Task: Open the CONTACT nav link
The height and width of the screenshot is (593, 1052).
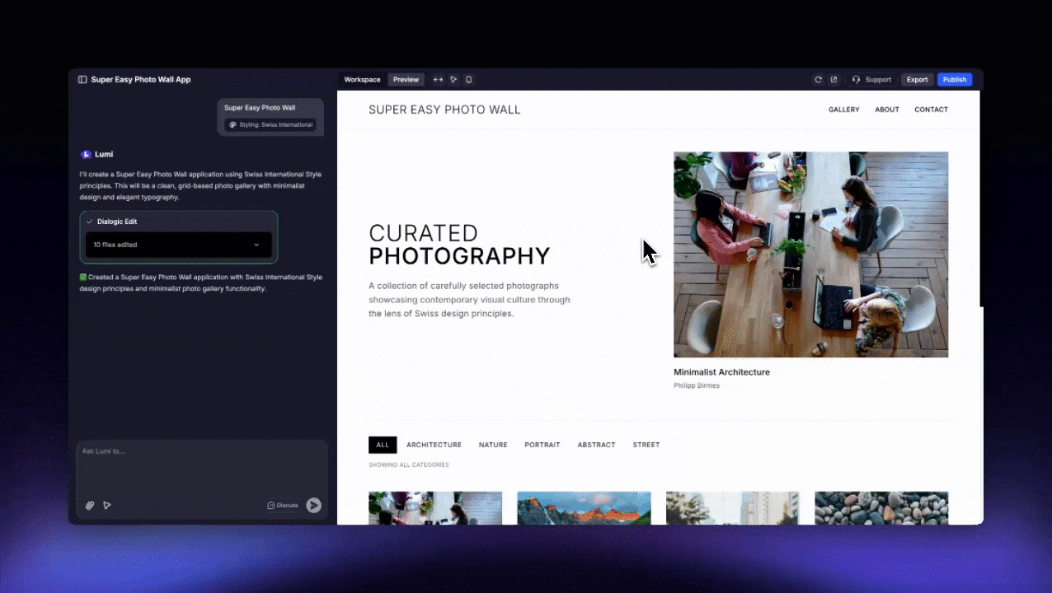Action: (932, 110)
